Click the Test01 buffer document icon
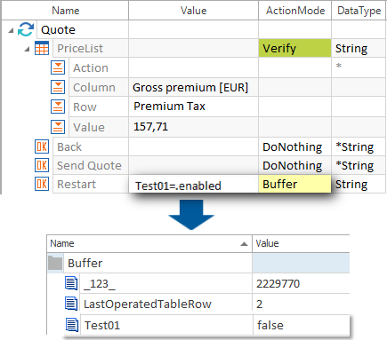387x340 pixels. (x=71, y=325)
